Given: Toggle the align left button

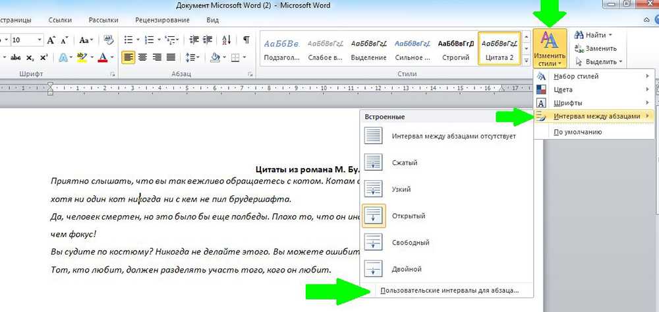Looking at the screenshot, I should pyautogui.click(x=128, y=58).
